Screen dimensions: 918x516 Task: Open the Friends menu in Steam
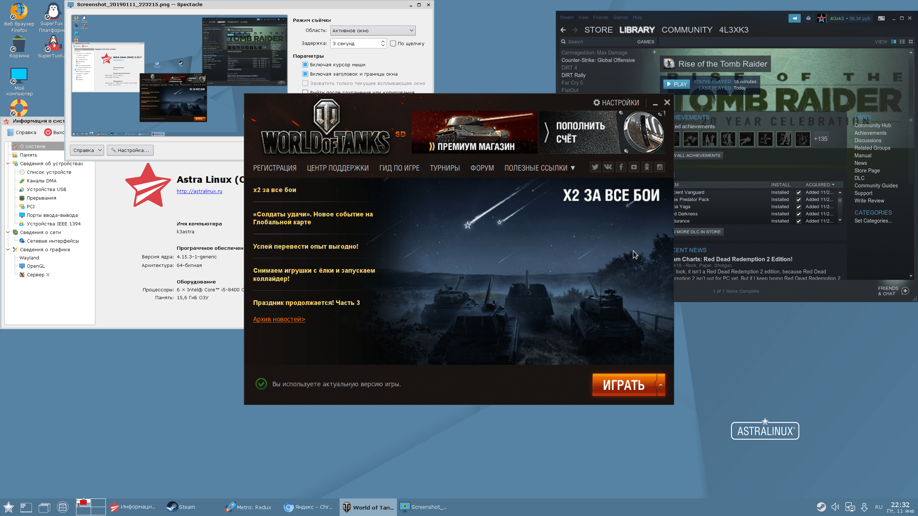tap(600, 18)
